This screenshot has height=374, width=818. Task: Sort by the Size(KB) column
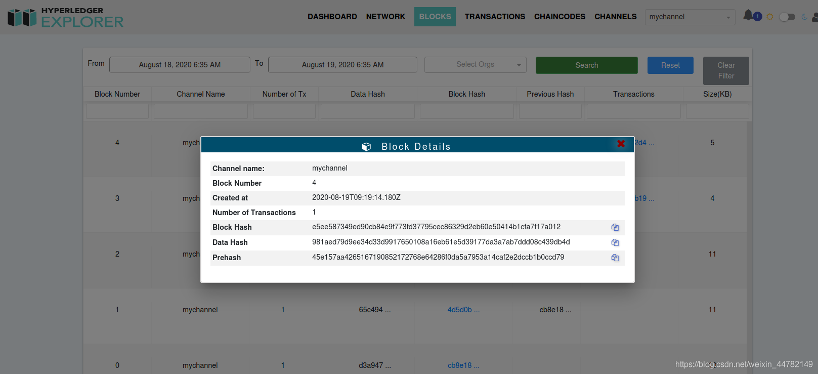[717, 94]
